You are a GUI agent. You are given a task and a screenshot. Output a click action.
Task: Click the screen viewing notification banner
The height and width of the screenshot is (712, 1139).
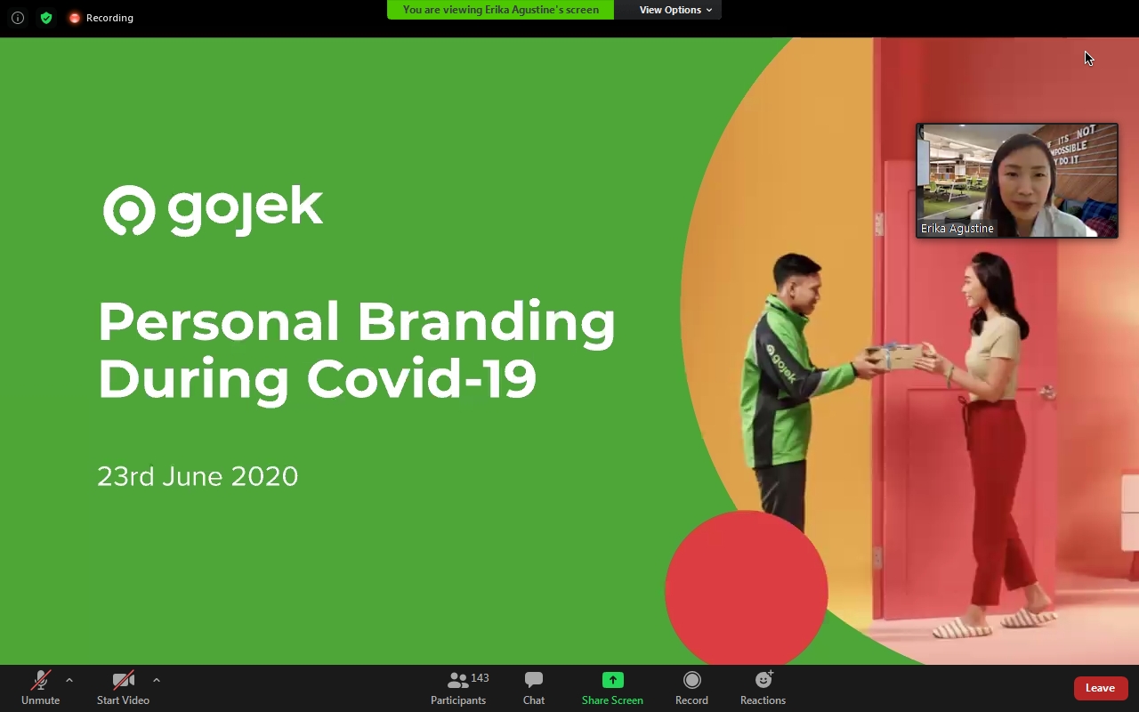pyautogui.click(x=500, y=10)
